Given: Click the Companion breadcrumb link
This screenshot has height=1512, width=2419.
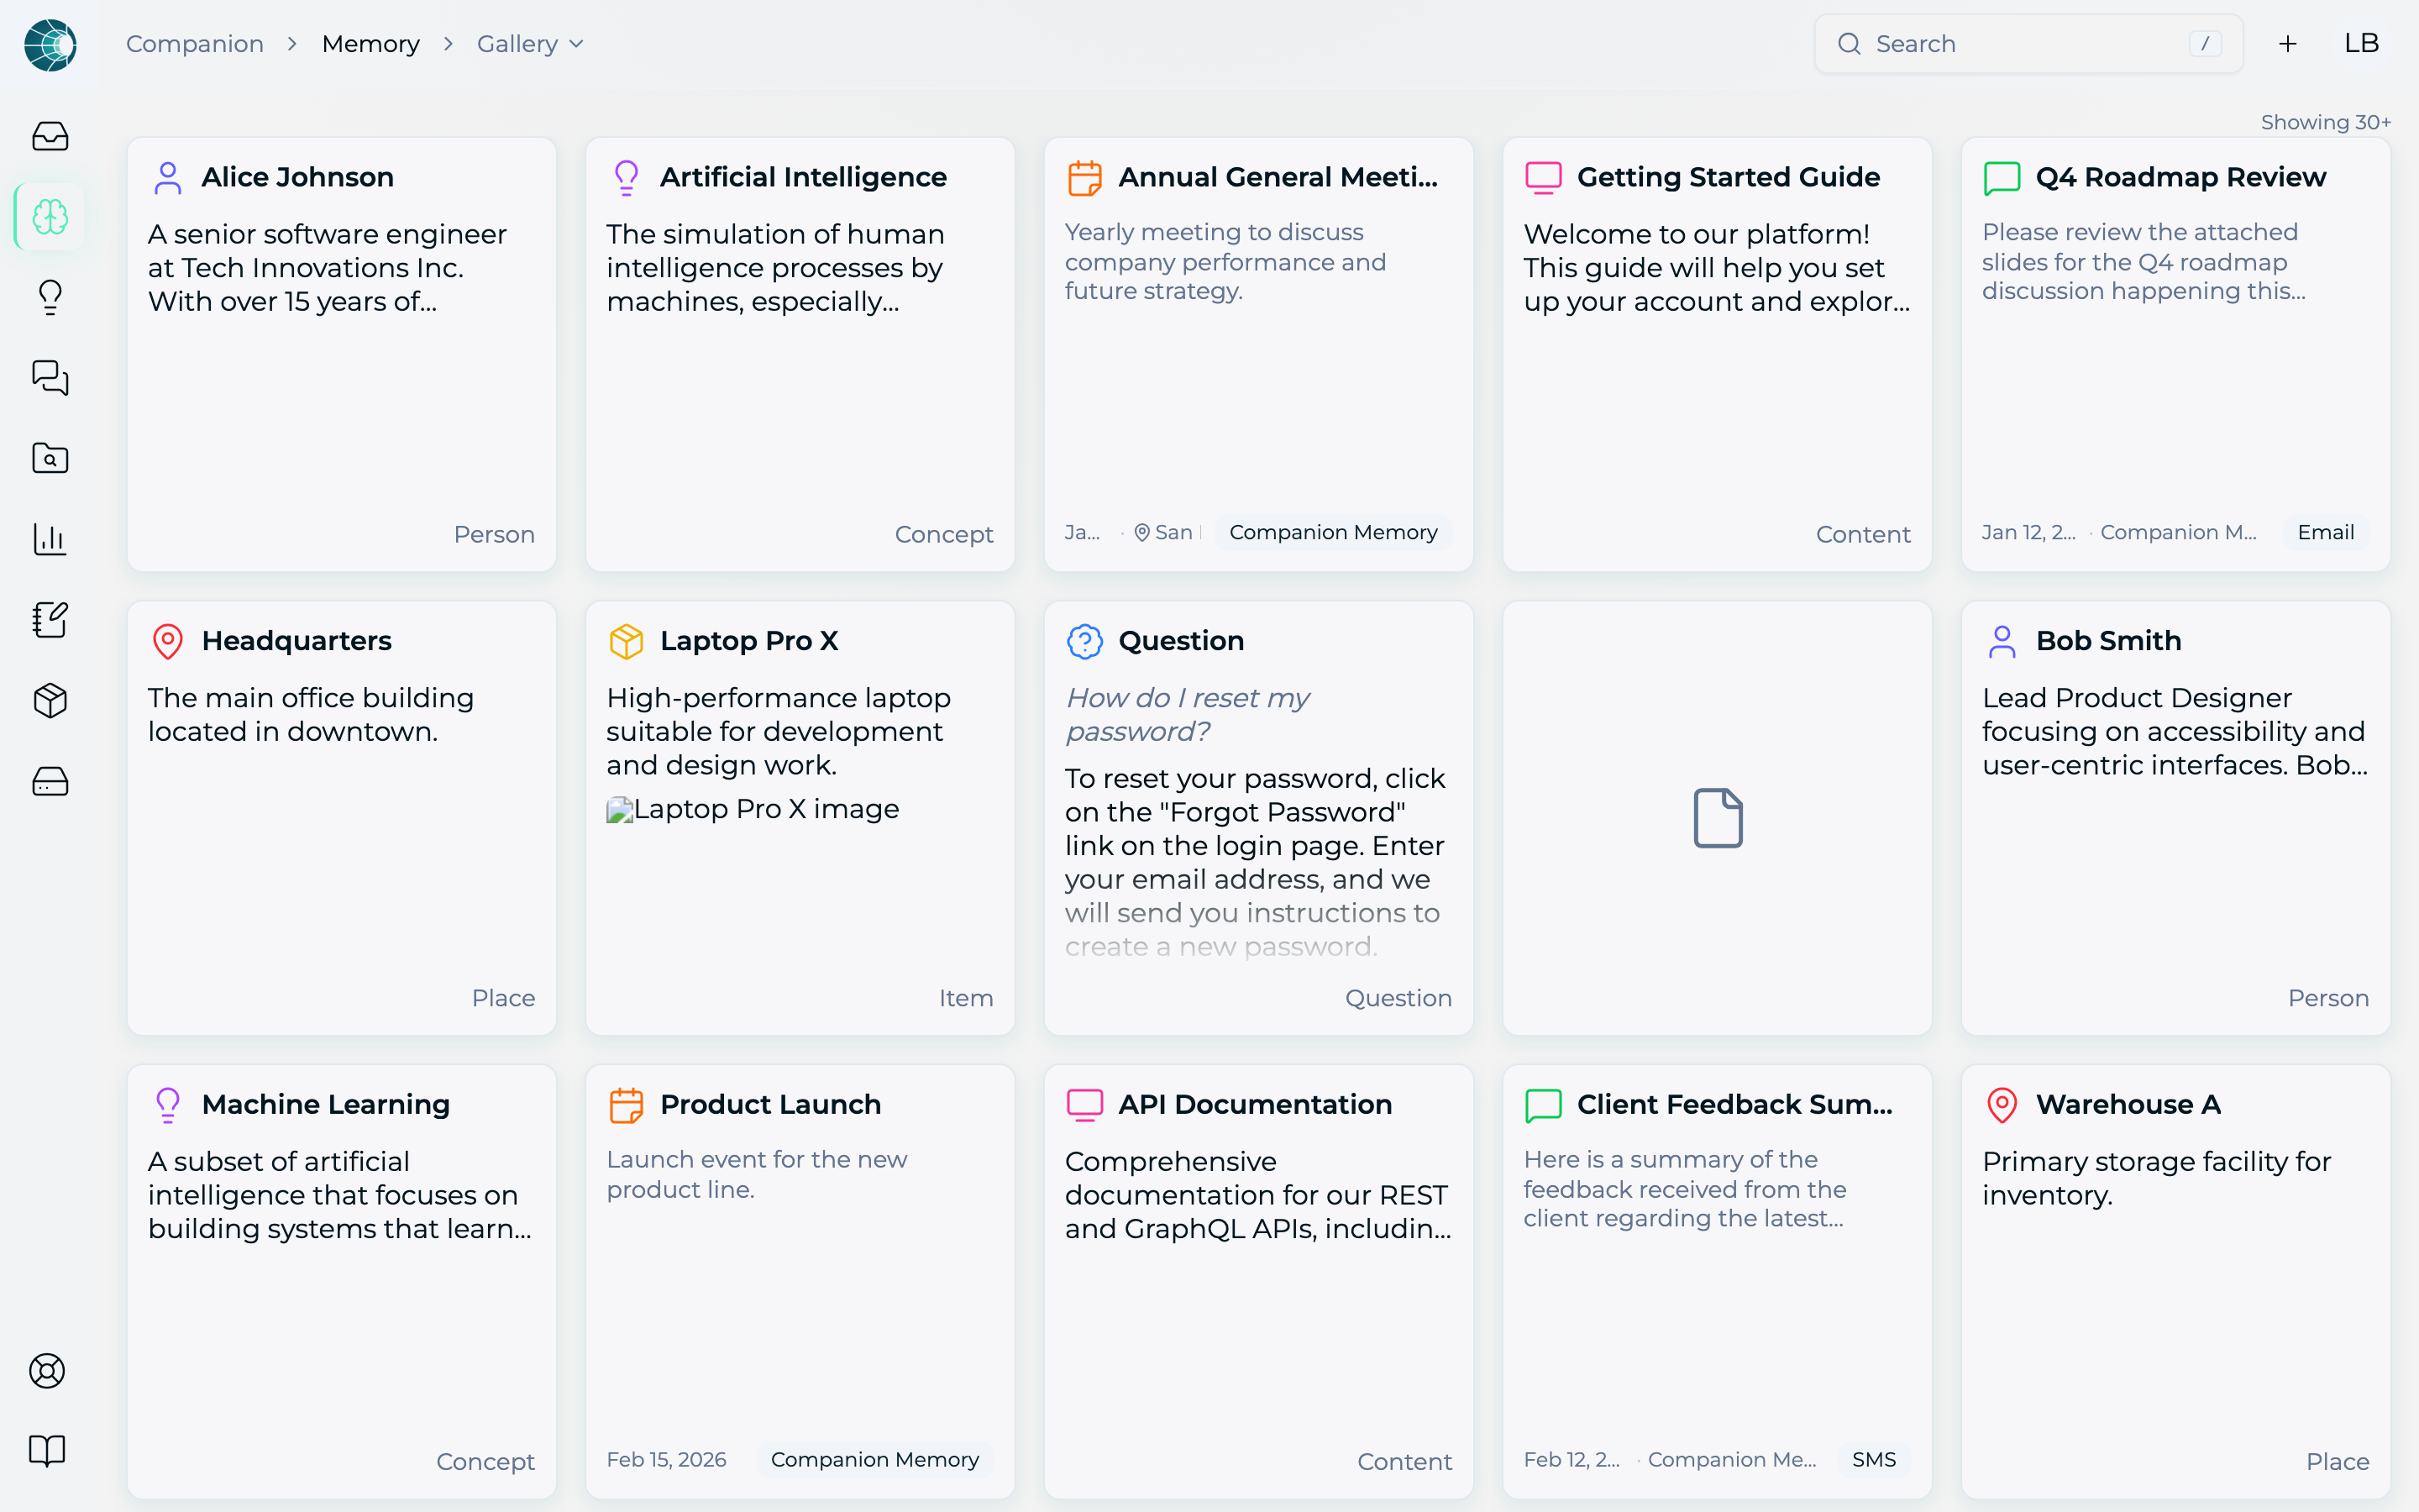Looking at the screenshot, I should tap(195, 44).
